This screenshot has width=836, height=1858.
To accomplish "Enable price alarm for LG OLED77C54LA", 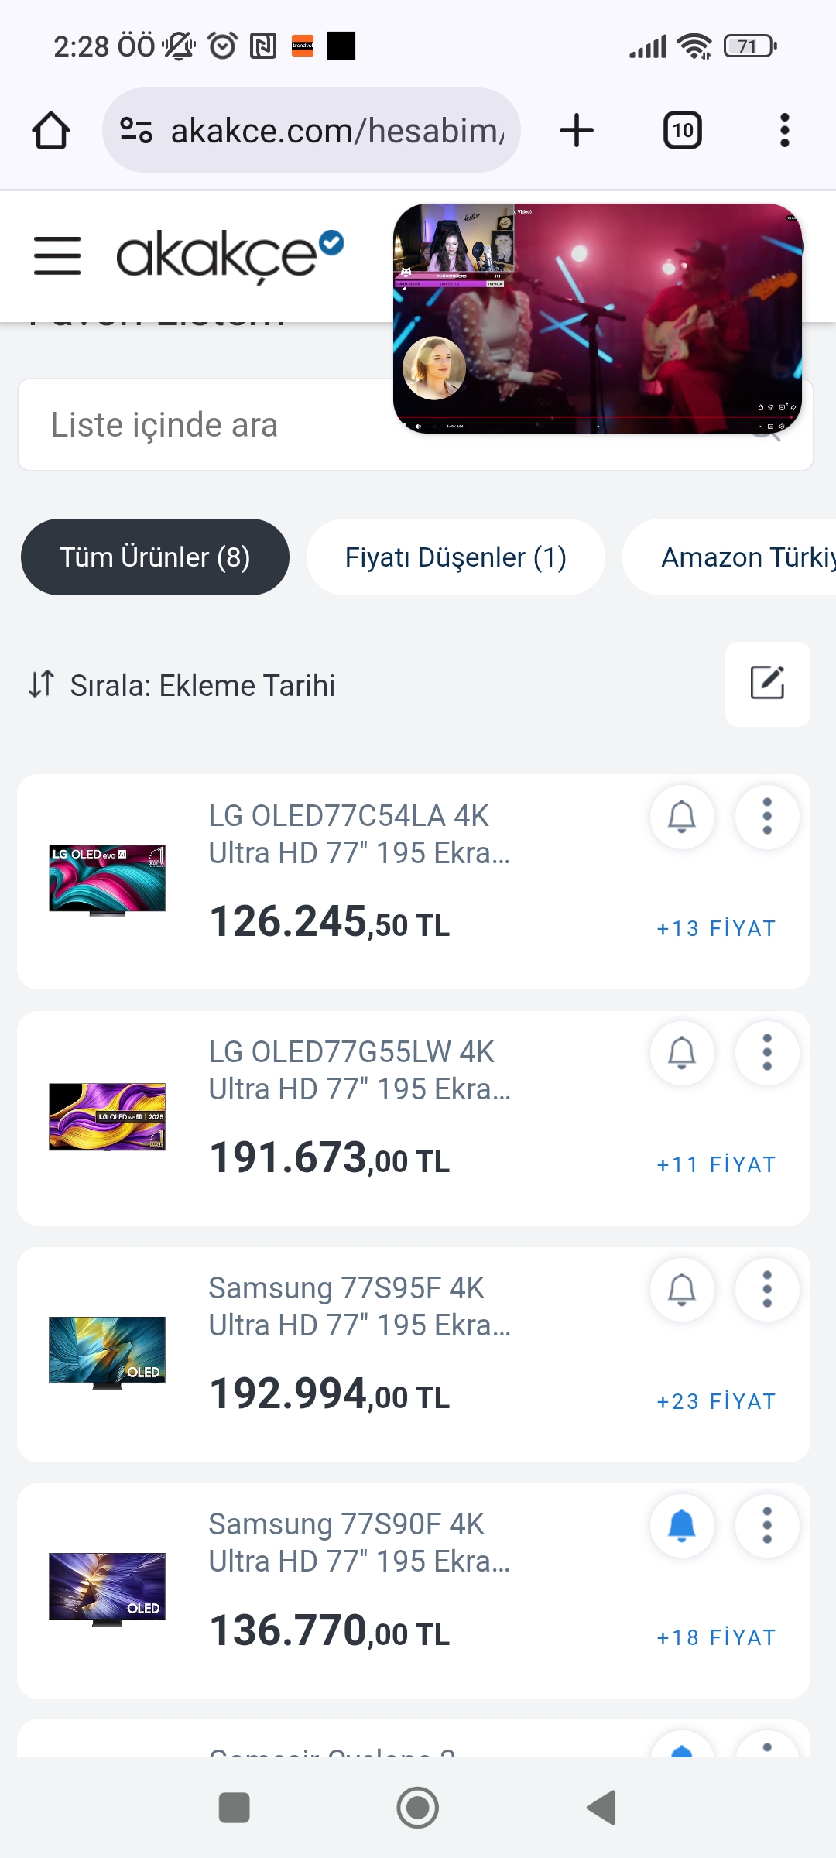I will 682,817.
